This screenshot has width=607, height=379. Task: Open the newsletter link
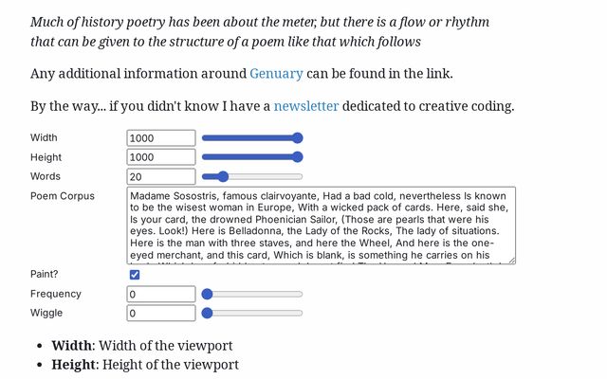pos(305,106)
